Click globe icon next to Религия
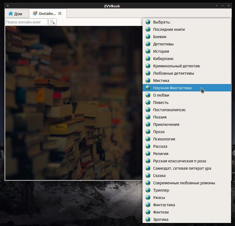Viewport: 235px width, 226px height. (x=148, y=154)
